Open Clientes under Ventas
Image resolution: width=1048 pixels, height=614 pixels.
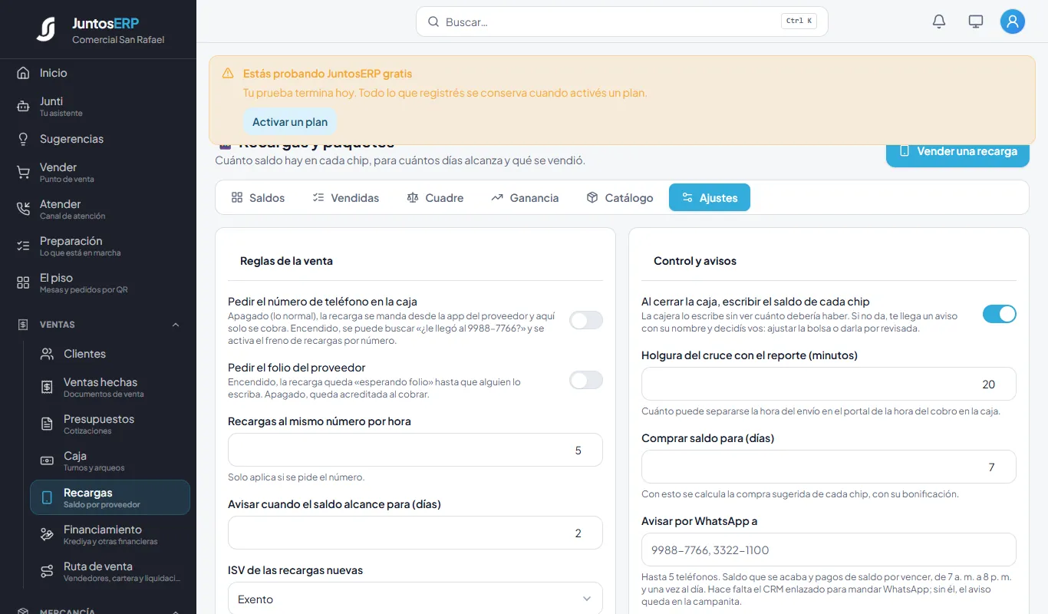tap(110, 354)
